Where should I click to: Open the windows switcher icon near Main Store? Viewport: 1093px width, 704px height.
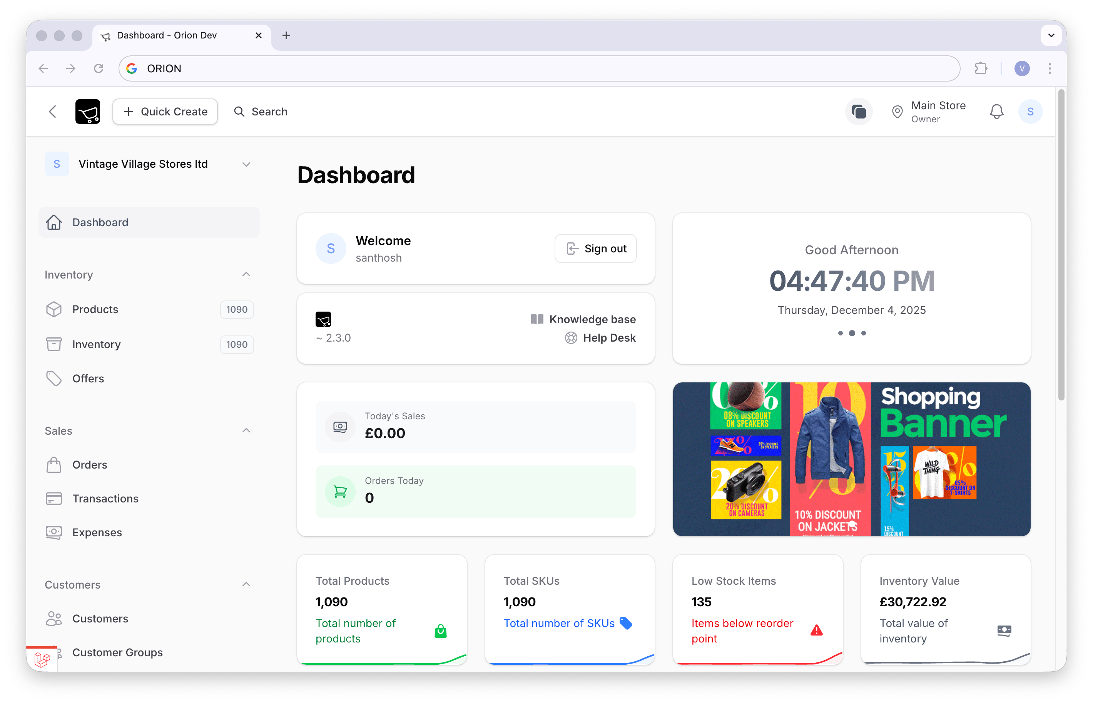pos(858,111)
